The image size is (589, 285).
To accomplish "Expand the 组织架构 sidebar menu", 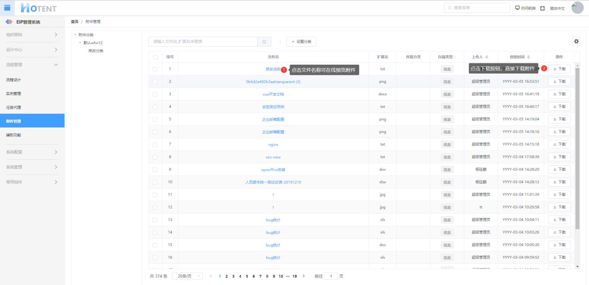I will 32,35.
